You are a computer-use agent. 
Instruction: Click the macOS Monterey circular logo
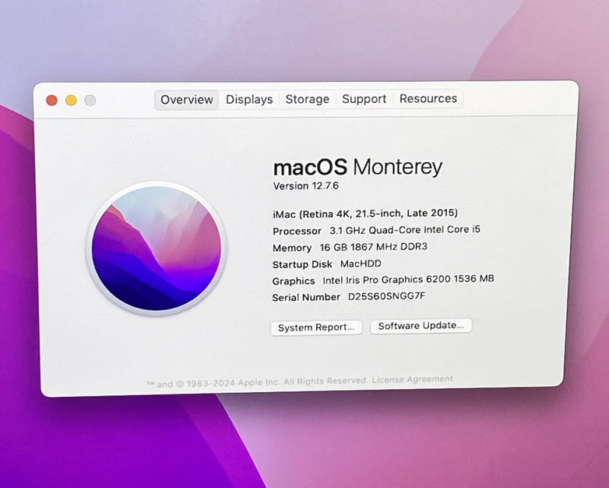coord(157,249)
